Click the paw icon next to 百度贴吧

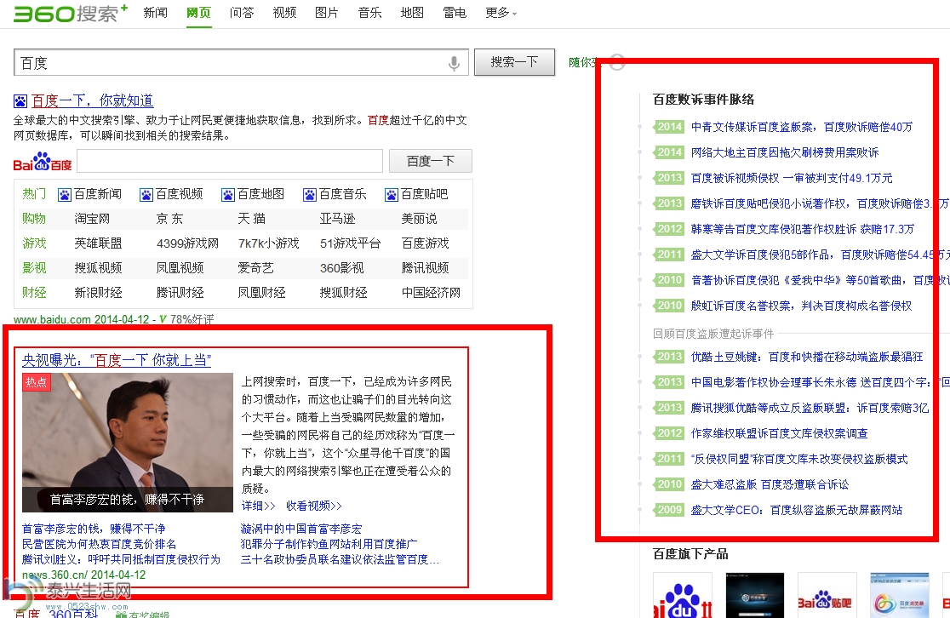(392, 194)
